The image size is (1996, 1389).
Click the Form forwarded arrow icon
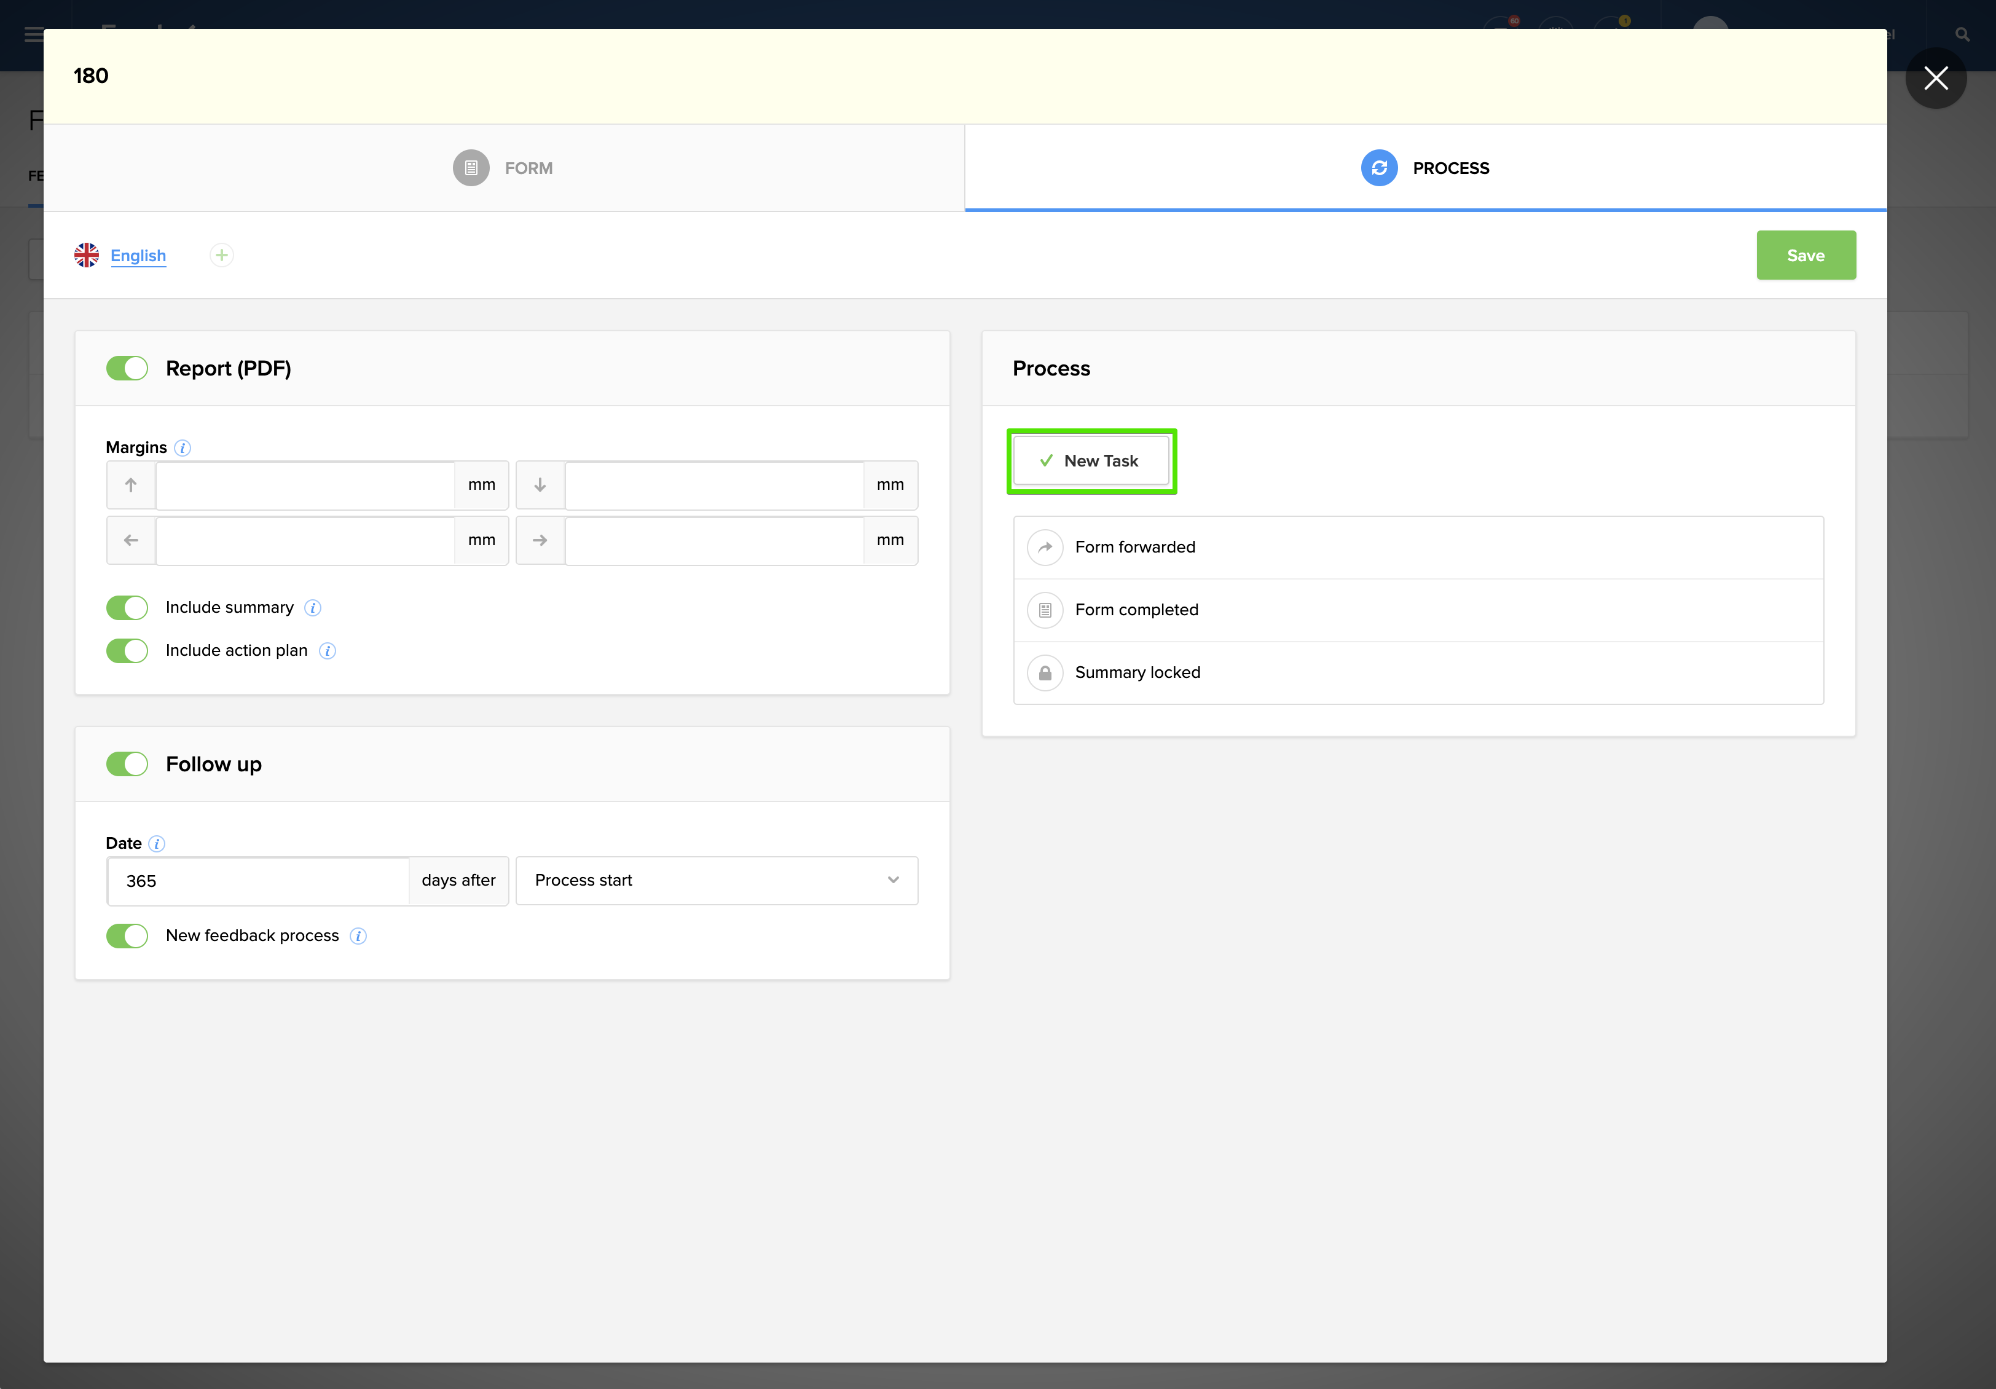1045,548
